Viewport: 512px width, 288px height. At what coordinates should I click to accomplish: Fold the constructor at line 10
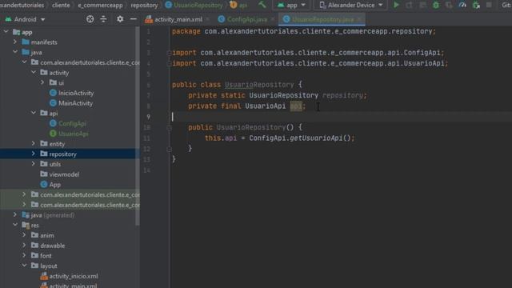169,128
